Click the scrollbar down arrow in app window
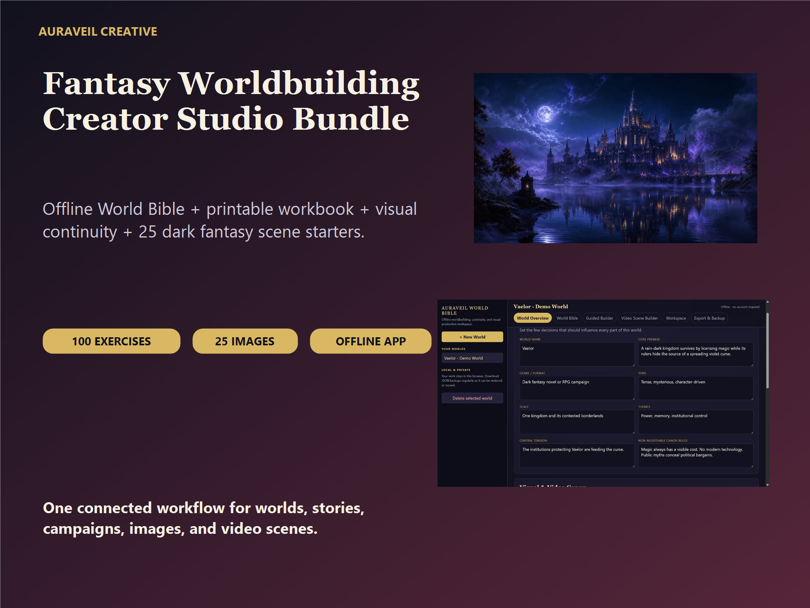This screenshot has height=608, width=810. [x=767, y=485]
